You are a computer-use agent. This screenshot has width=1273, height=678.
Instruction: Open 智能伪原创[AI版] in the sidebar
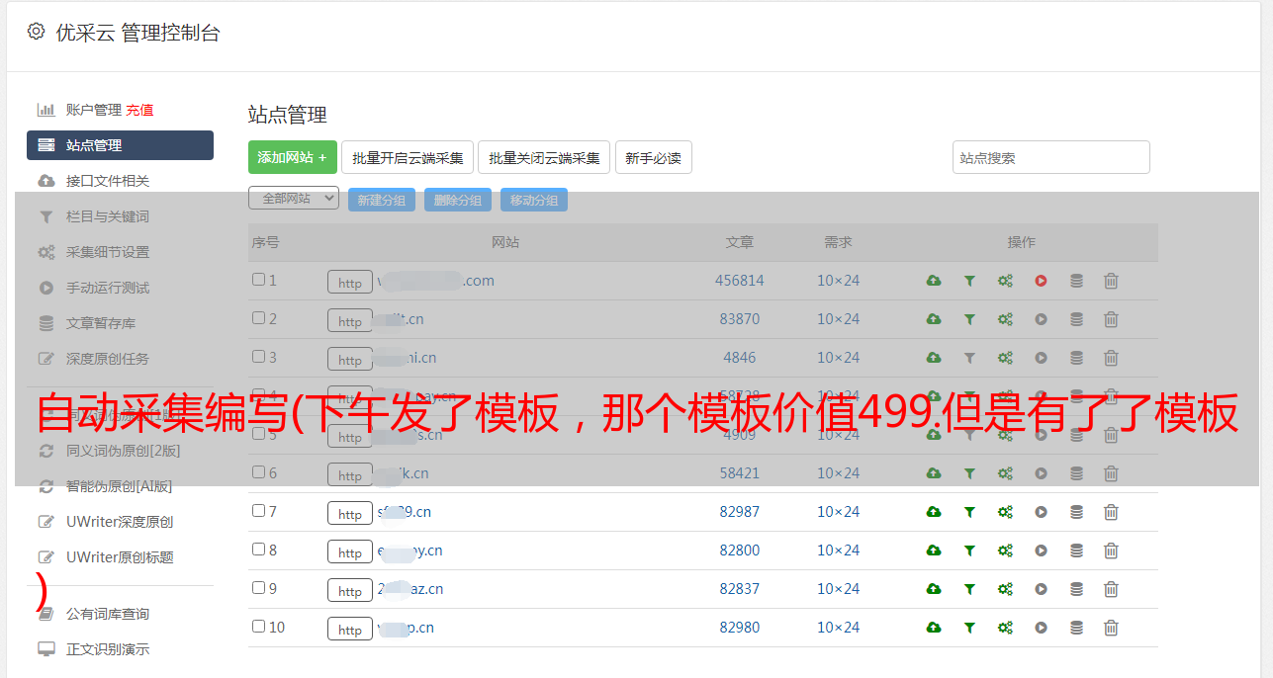(x=119, y=486)
